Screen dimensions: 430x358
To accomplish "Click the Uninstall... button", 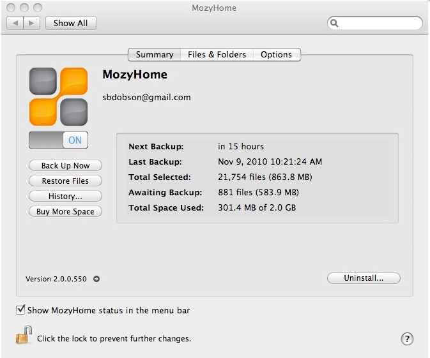I will [x=364, y=278].
